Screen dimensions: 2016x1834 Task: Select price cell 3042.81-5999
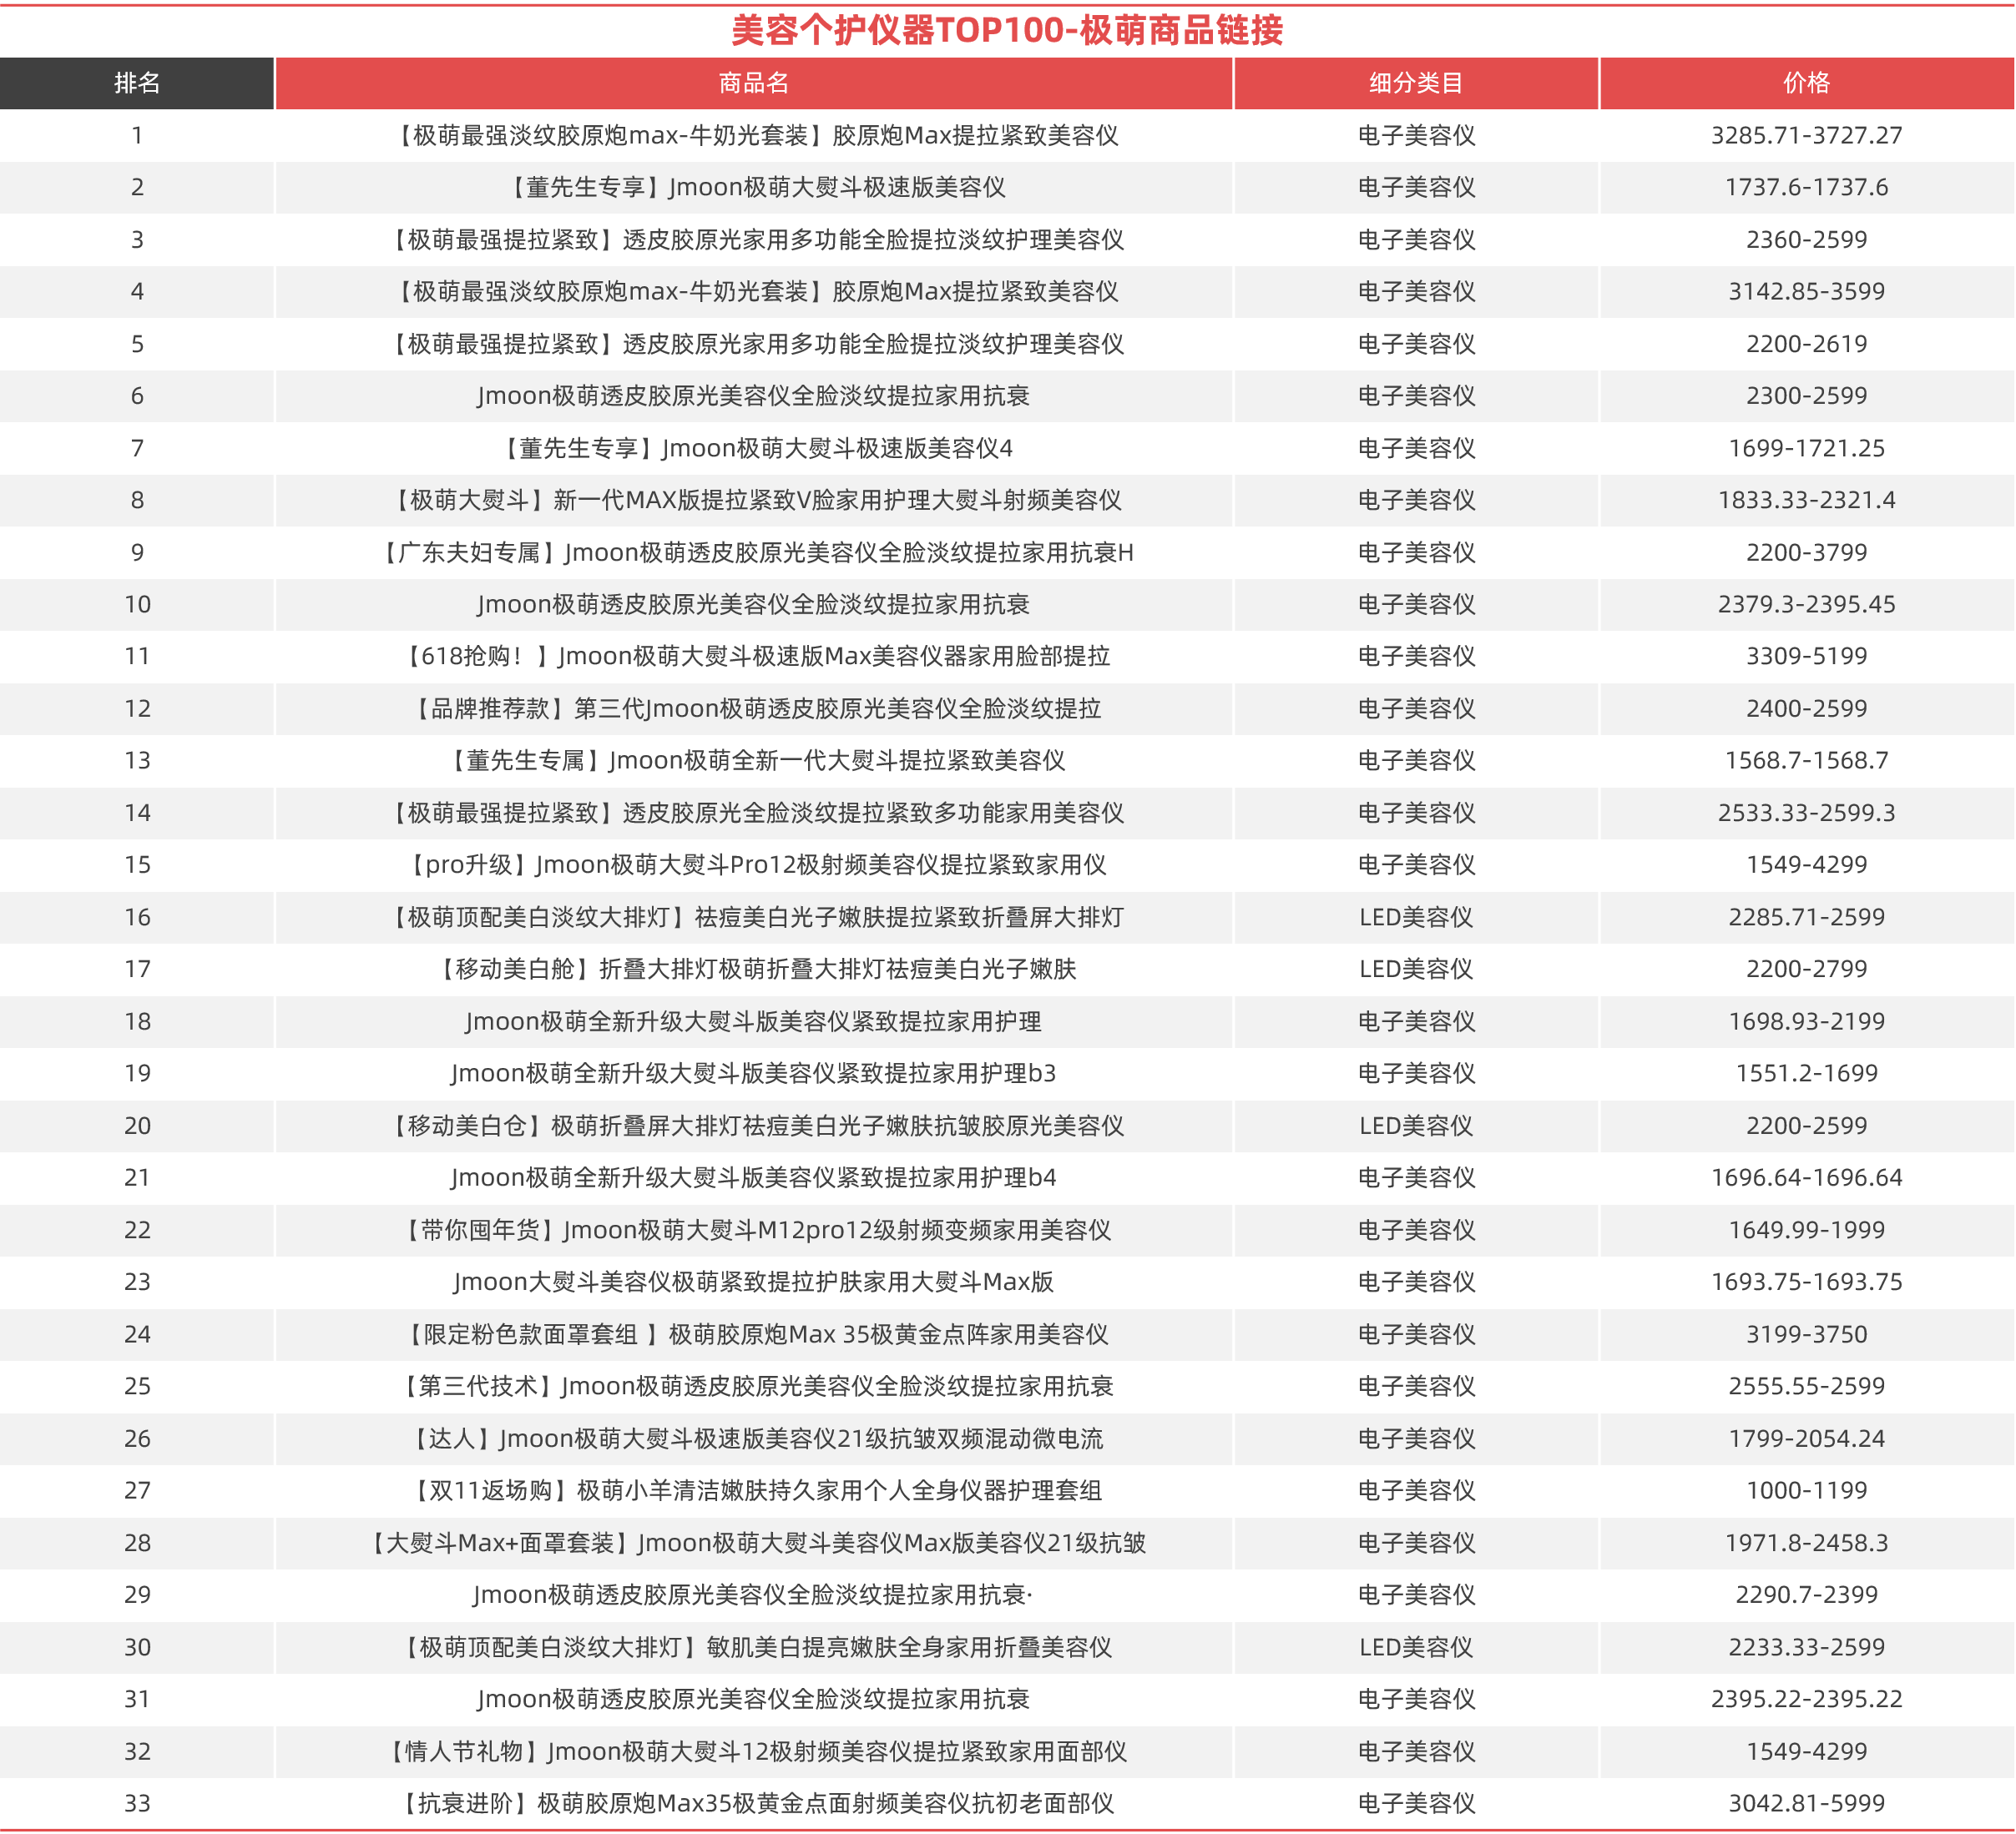click(1806, 1804)
